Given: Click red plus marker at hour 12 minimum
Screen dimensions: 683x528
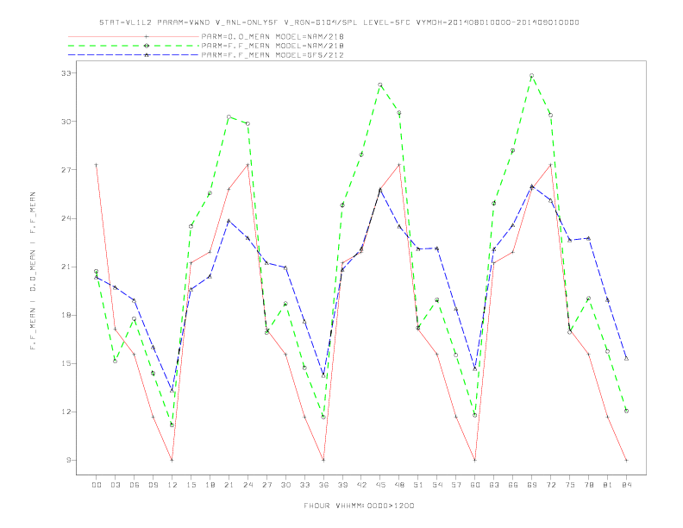Looking at the screenshot, I should (172, 460).
